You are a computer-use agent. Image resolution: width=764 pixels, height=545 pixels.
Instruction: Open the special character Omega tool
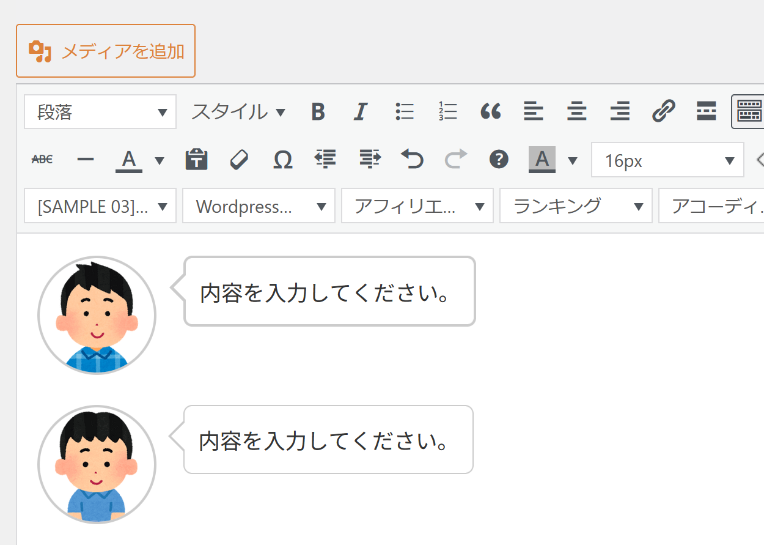[x=282, y=160]
